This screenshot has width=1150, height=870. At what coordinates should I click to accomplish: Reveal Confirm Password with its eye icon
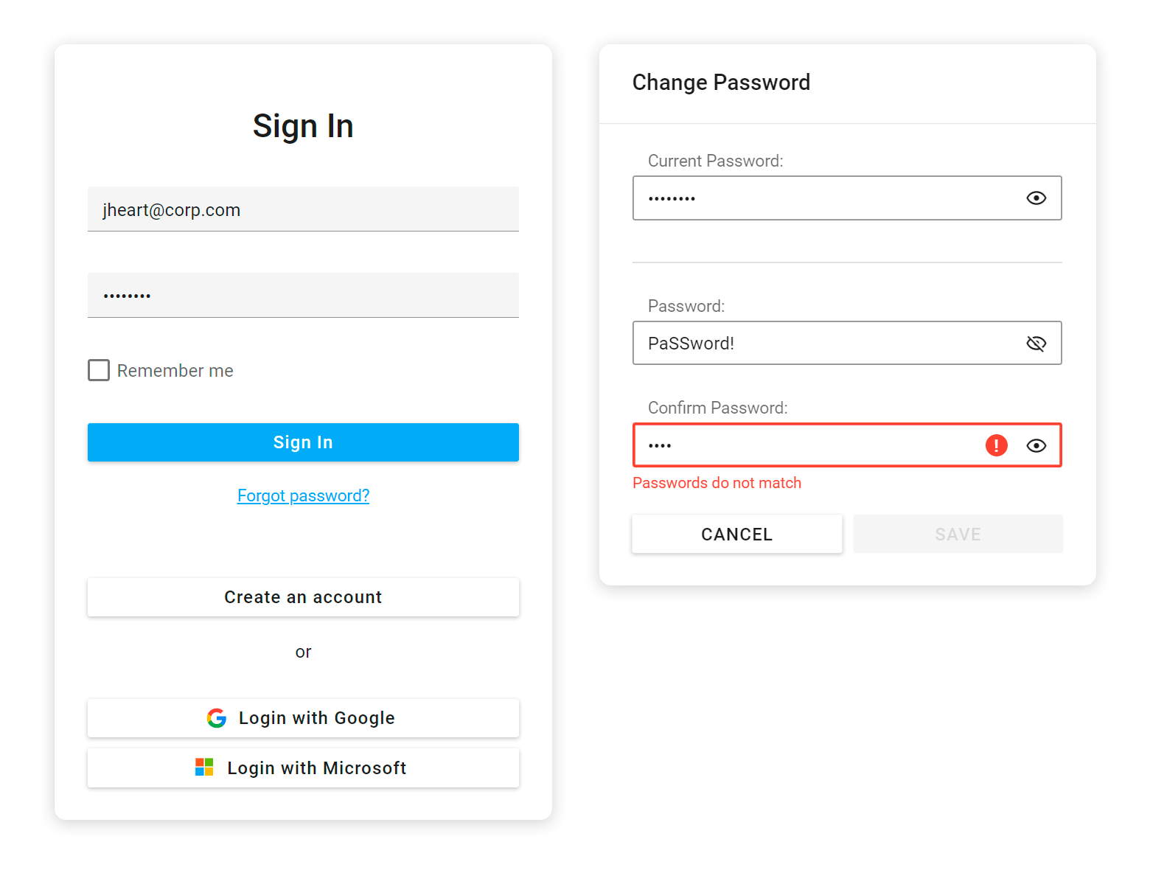click(x=1036, y=445)
